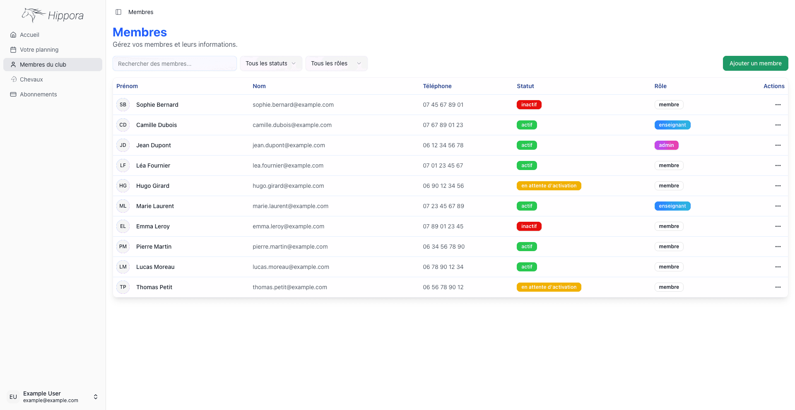Open the Tous les rôles filter
Screen dimensions: 795x410
(336, 63)
